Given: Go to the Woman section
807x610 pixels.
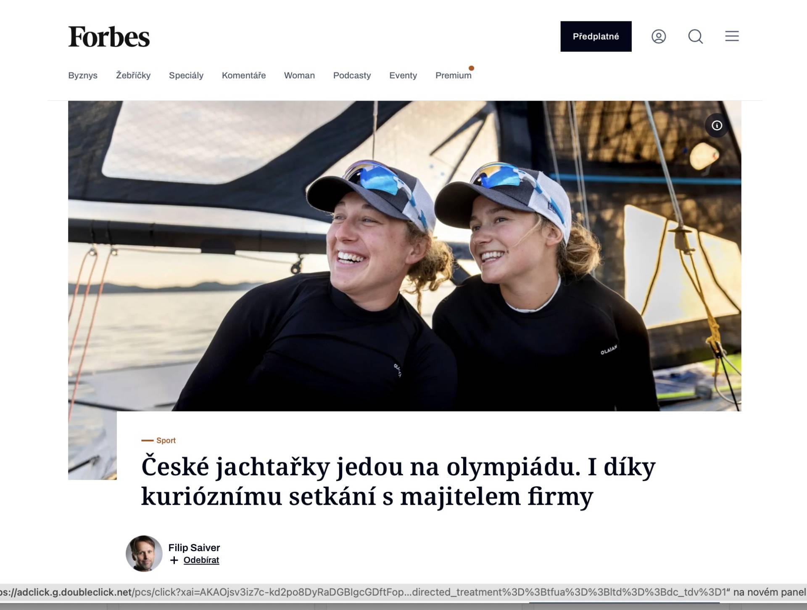Looking at the screenshot, I should click(299, 76).
